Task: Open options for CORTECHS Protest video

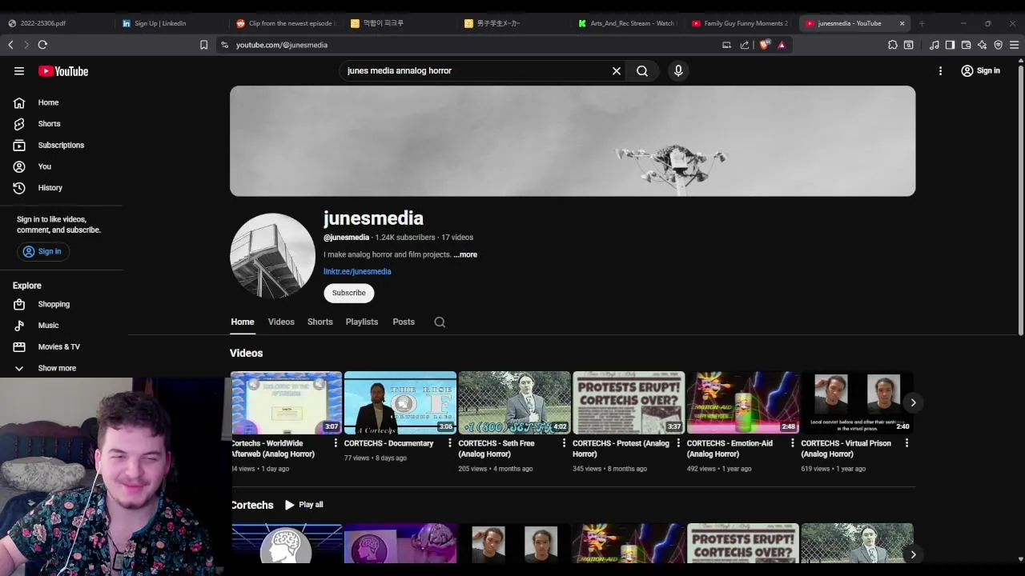Action: click(x=678, y=443)
